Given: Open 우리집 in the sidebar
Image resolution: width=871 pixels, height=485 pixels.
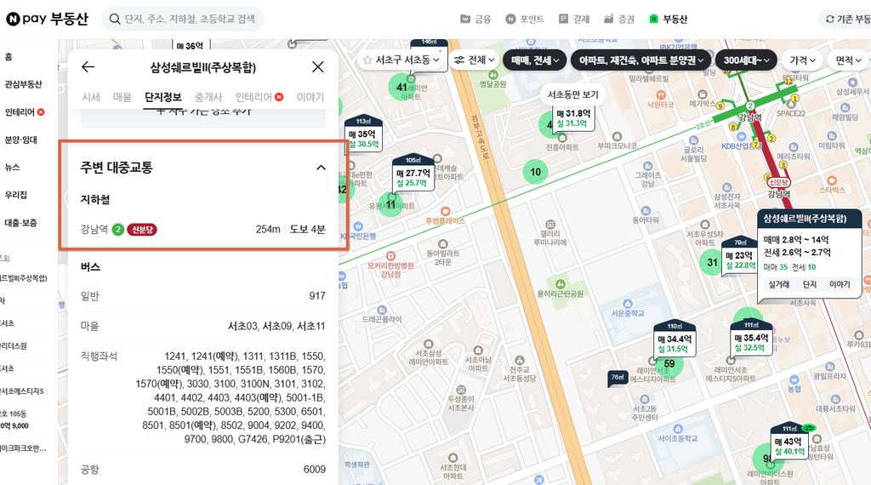Looking at the screenshot, I should (15, 195).
